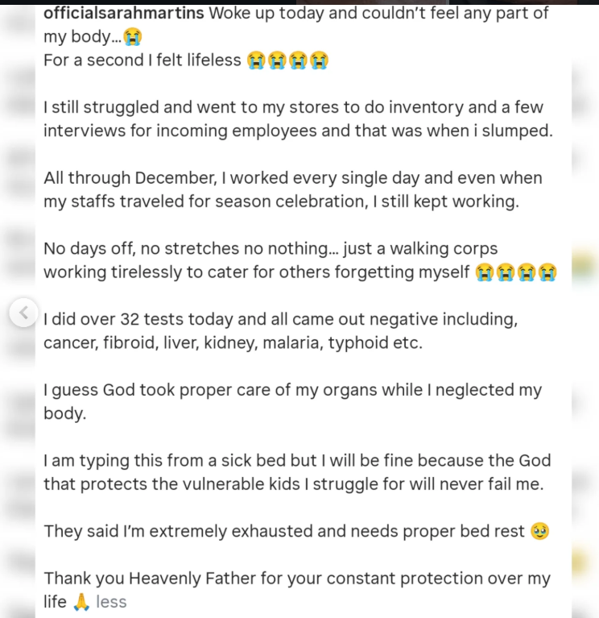
Task: Click the praying hands emoji beside "life"
Action: [x=81, y=602]
